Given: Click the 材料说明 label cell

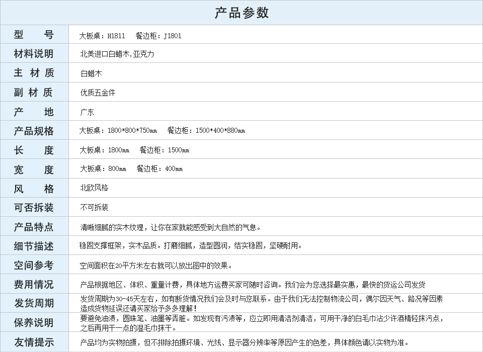Looking at the screenshot, I should pos(34,54).
